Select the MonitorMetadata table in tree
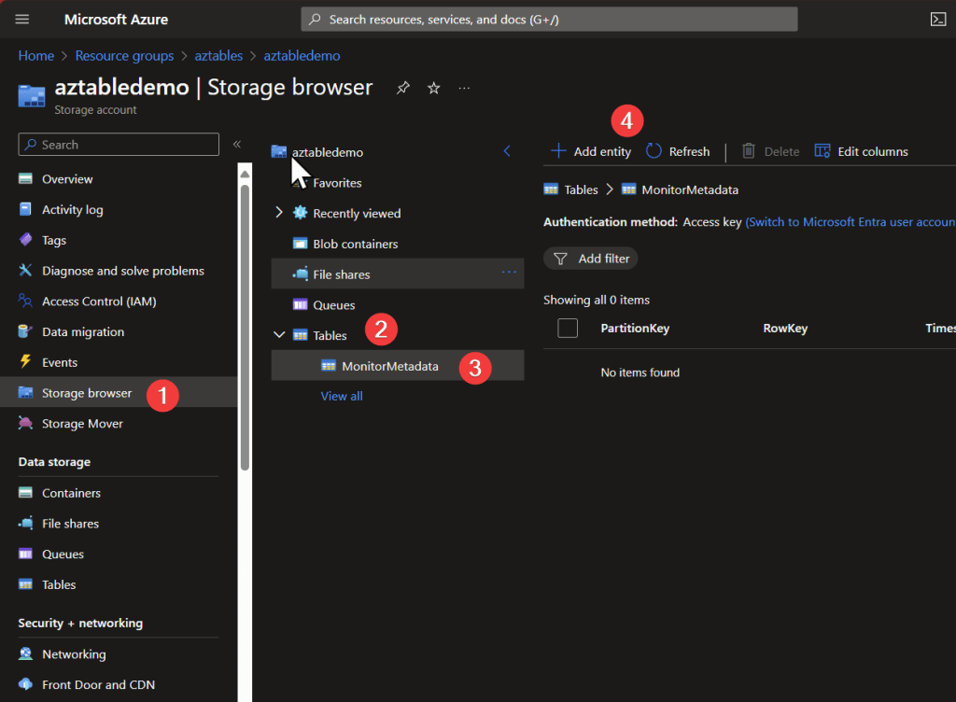The height and width of the screenshot is (702, 956). tap(389, 366)
